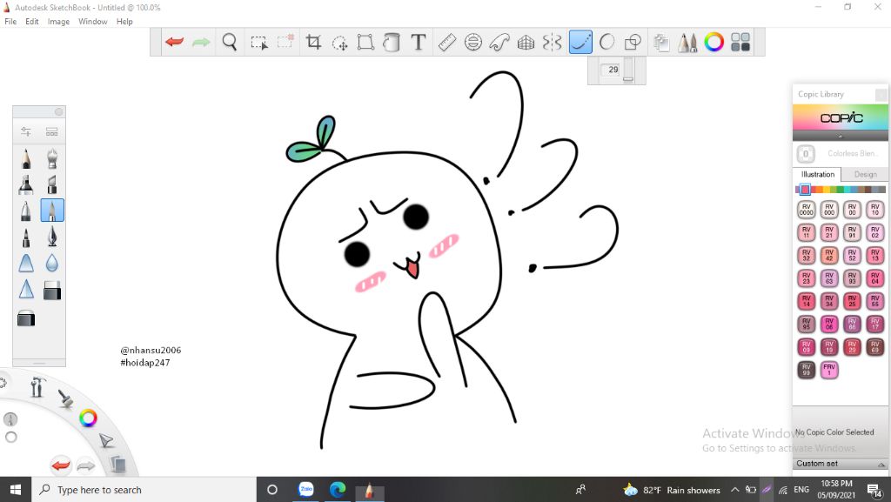Open the Distort transform tool
Viewport: 891px width, 502px height.
365,42
